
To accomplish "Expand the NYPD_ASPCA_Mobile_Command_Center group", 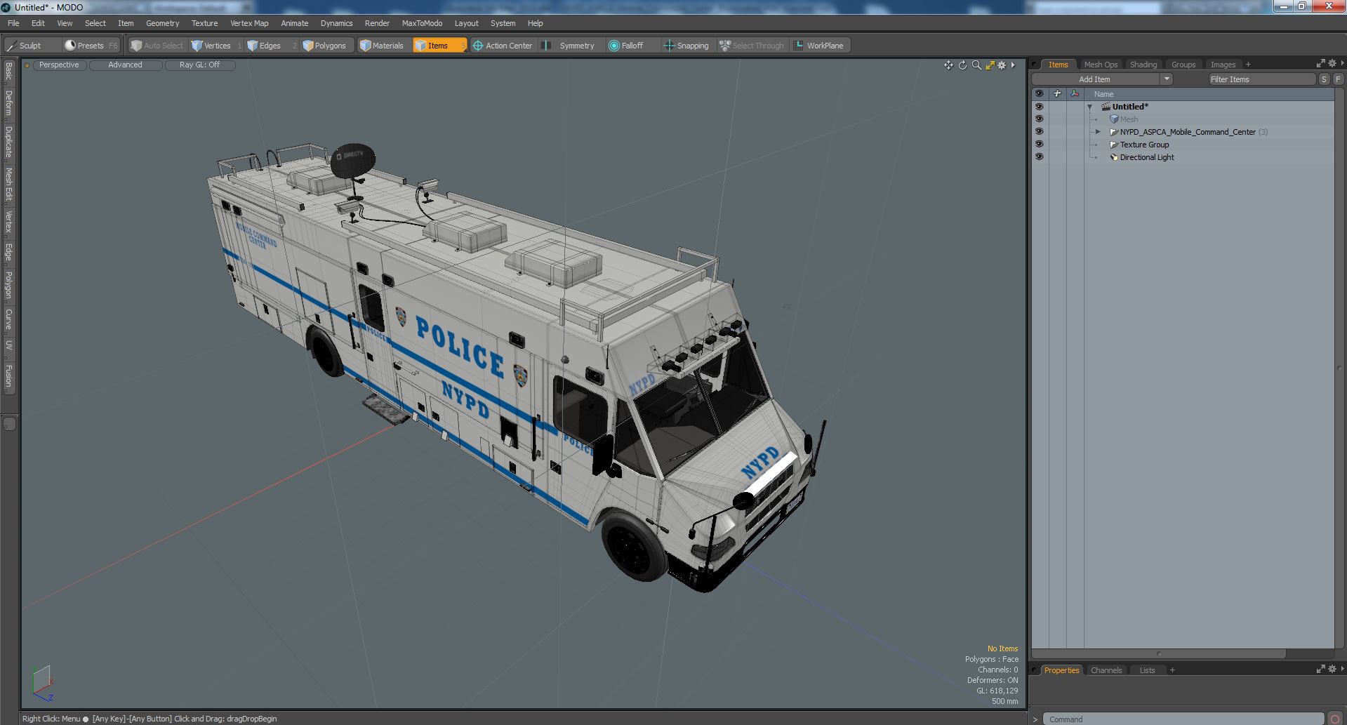I will point(1099,132).
